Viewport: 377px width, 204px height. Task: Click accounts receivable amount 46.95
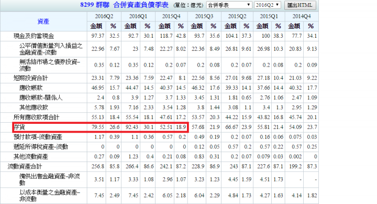[98, 88]
